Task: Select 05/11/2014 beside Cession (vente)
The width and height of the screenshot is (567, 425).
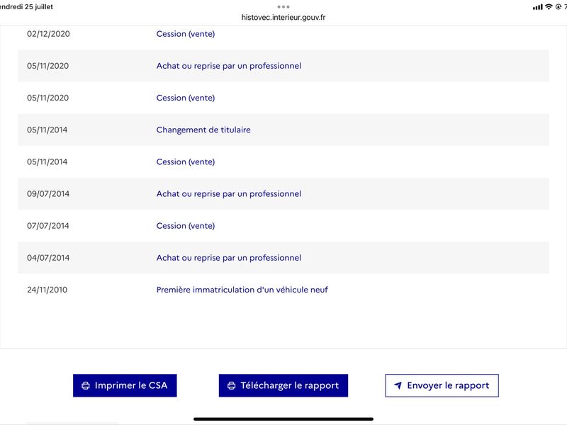Action: (47, 162)
